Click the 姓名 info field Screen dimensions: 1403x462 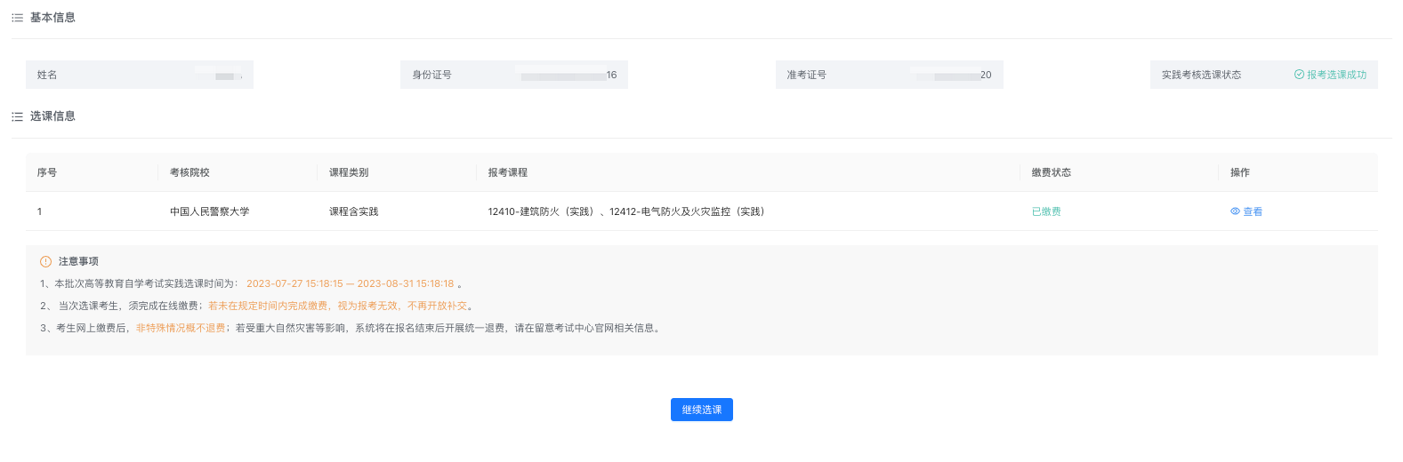coord(140,75)
